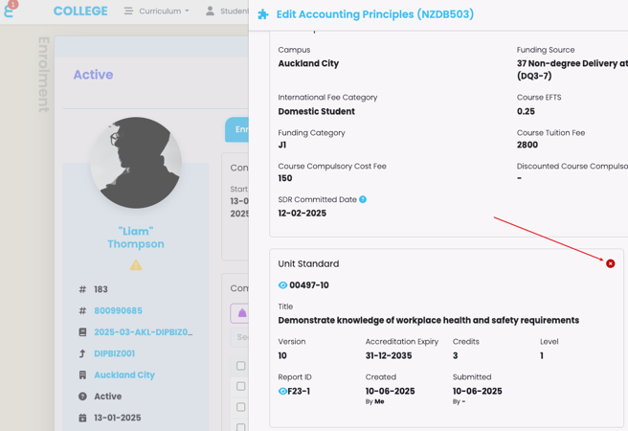Click Course Tuition Fee value 2800
This screenshot has height=431, width=628.
pyautogui.click(x=527, y=145)
